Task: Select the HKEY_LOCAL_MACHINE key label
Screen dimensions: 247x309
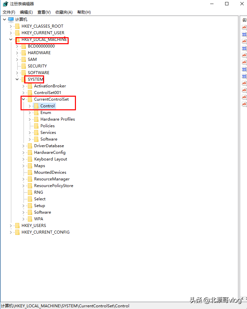Action: click(44, 40)
